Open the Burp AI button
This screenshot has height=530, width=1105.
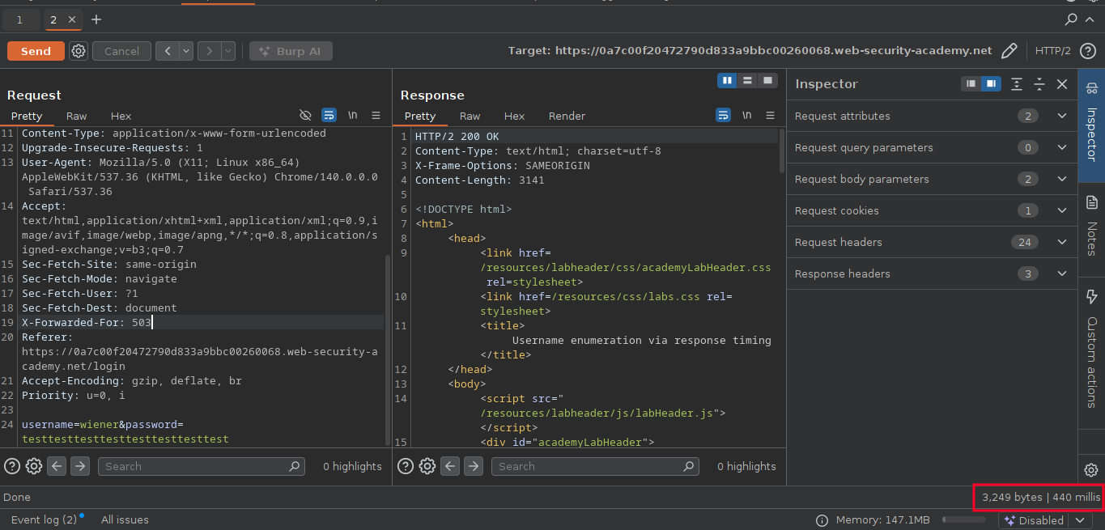291,51
